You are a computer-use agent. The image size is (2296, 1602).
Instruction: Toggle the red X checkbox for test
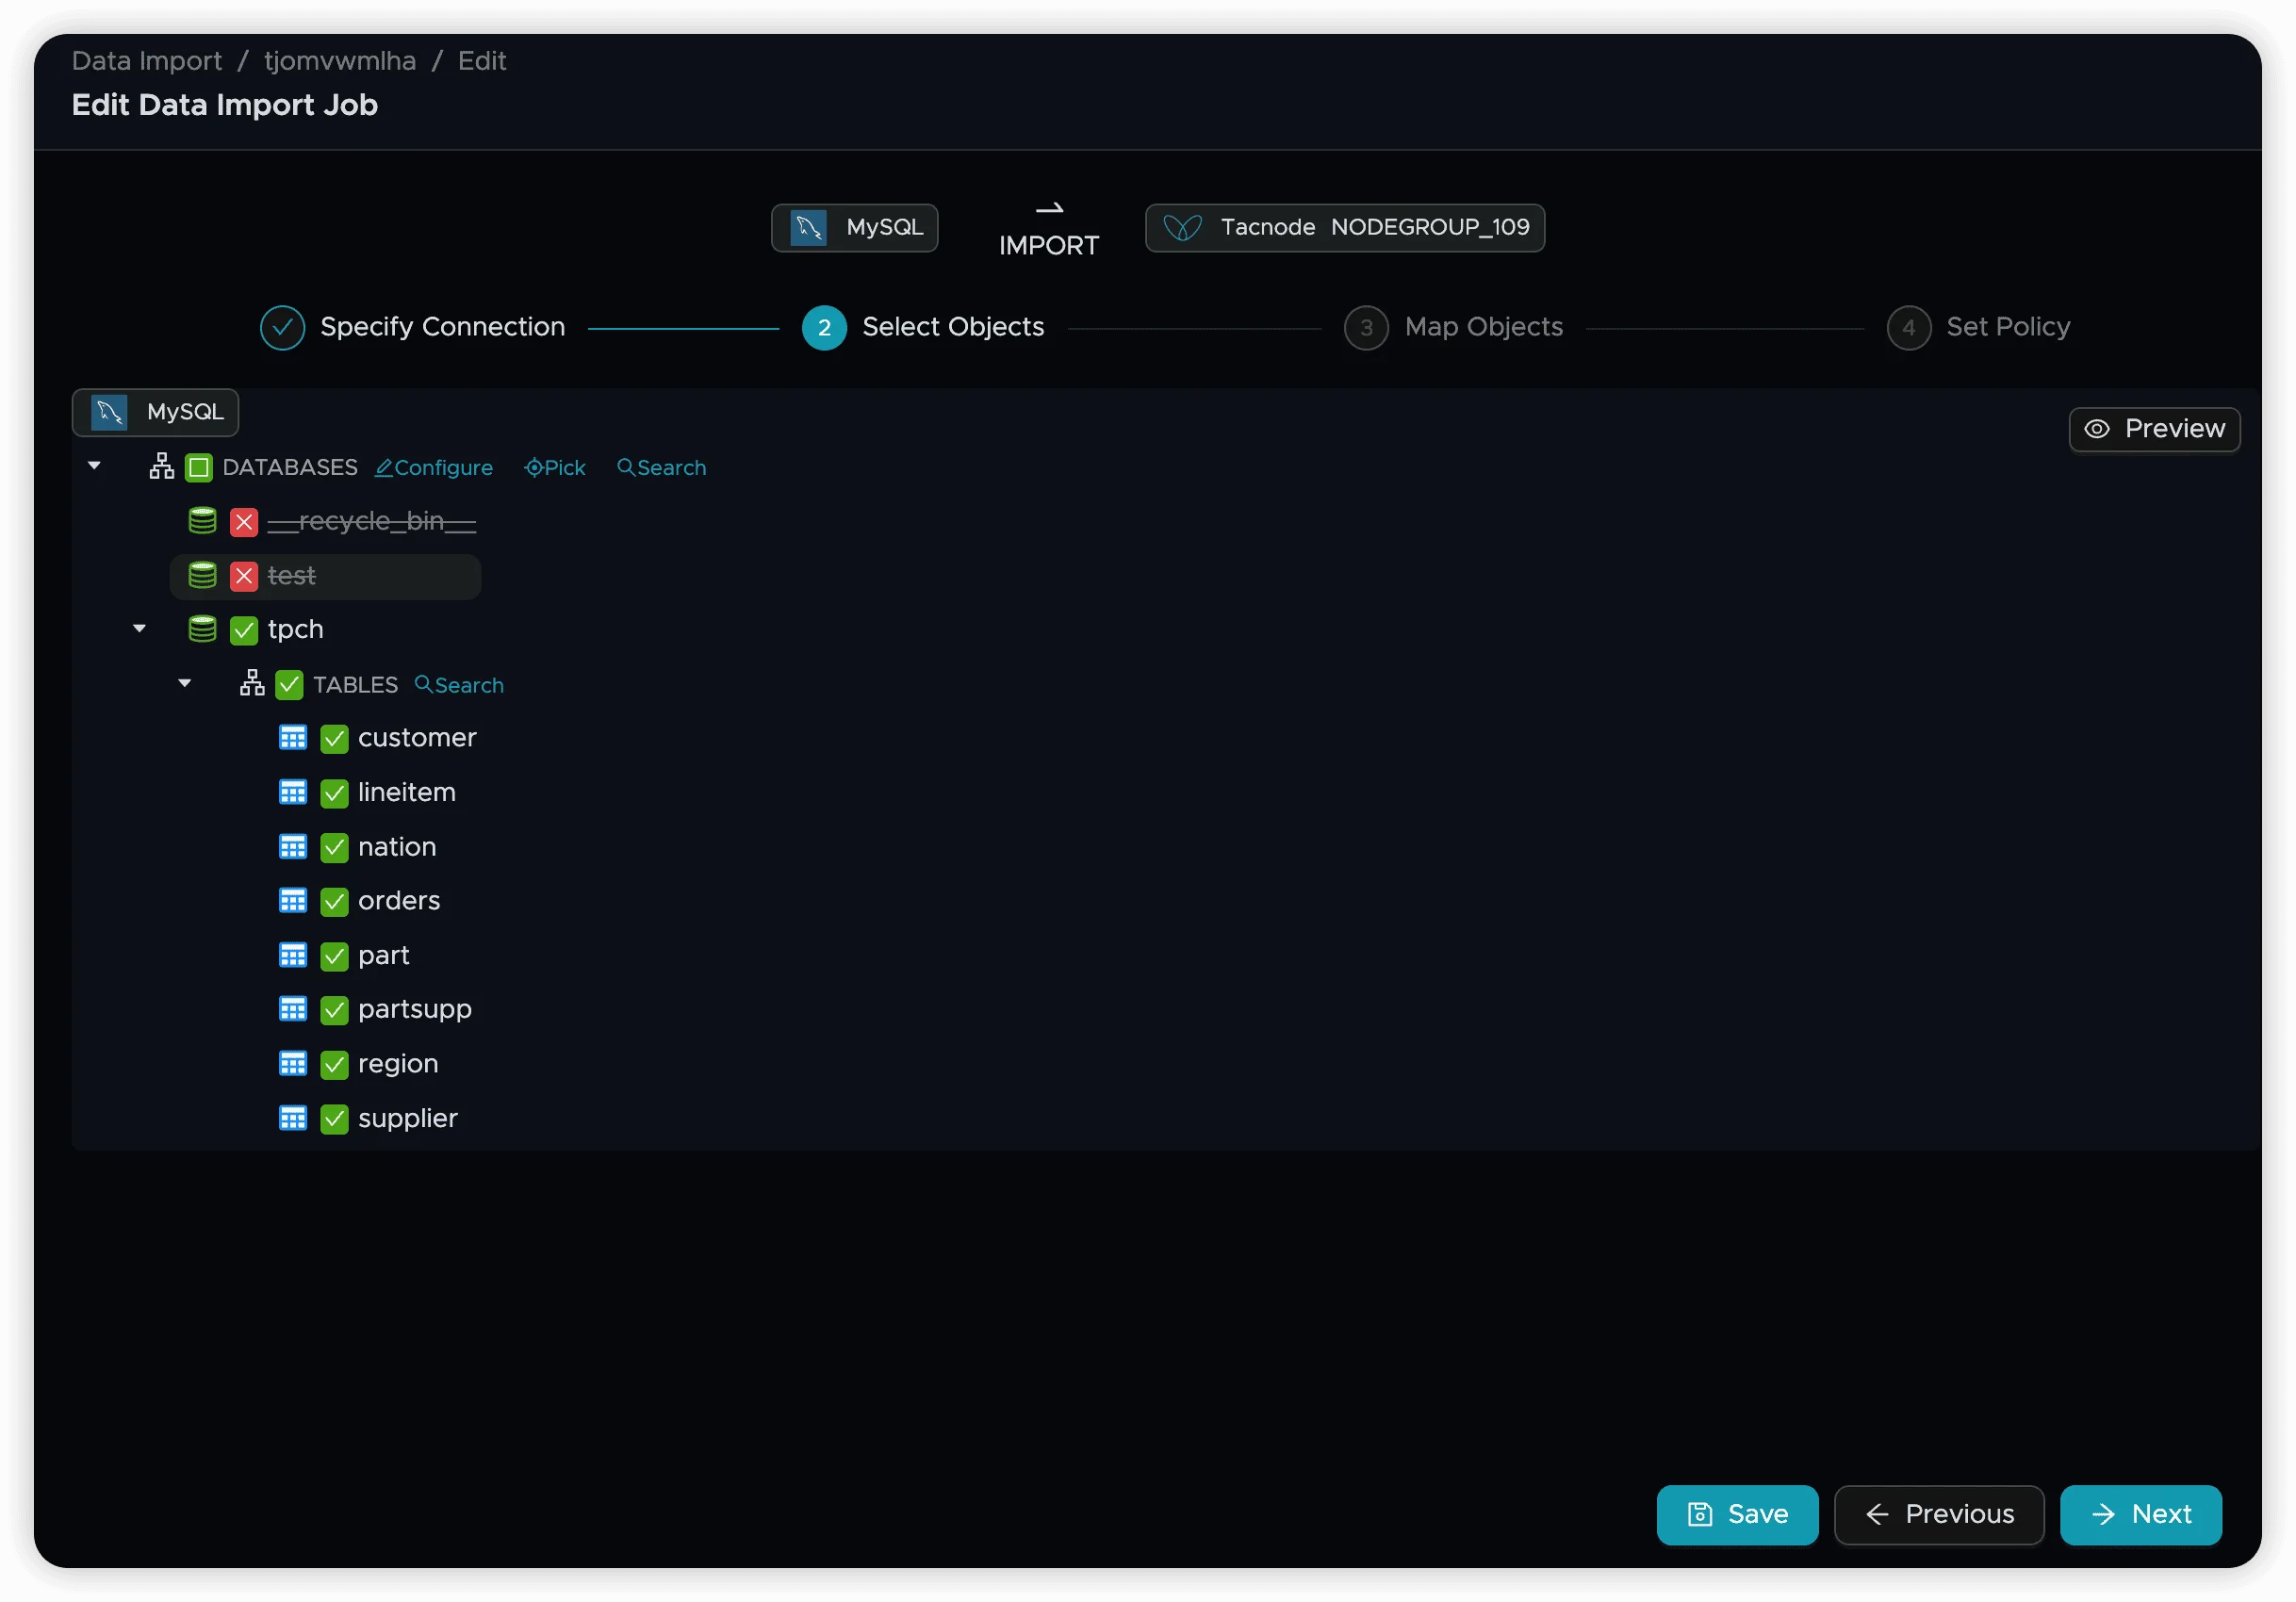[x=244, y=576]
